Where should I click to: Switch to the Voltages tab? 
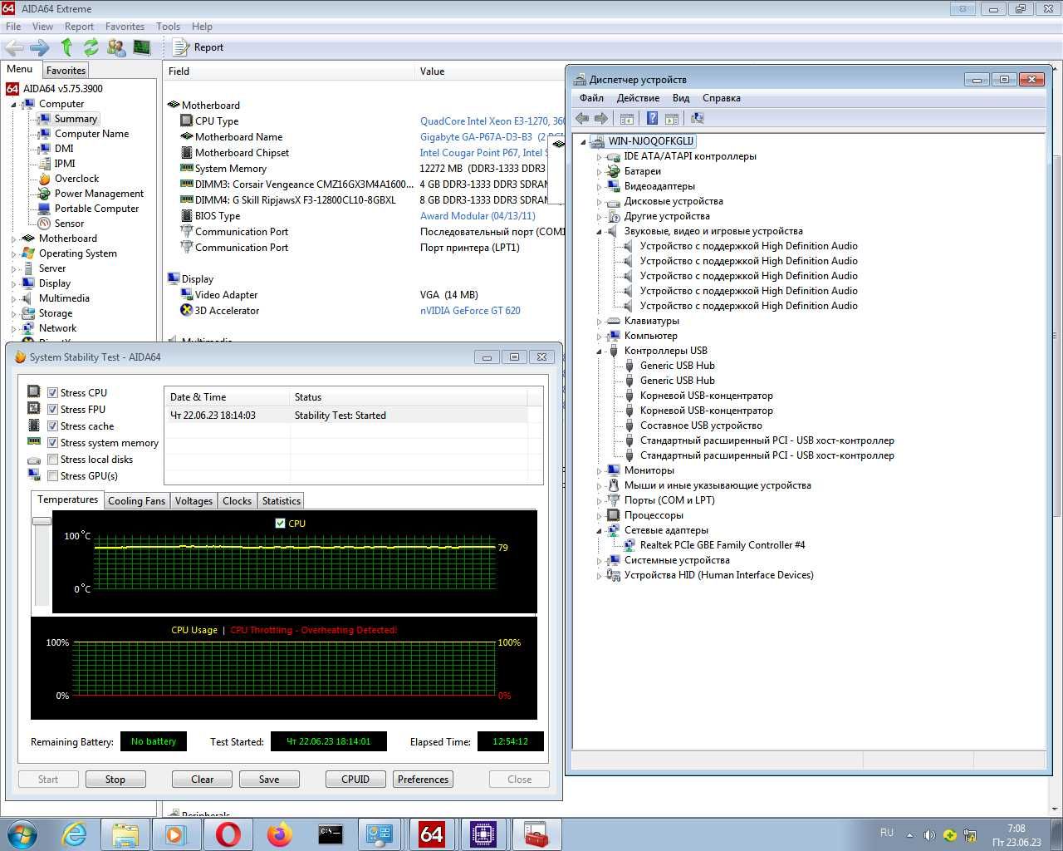pos(193,501)
